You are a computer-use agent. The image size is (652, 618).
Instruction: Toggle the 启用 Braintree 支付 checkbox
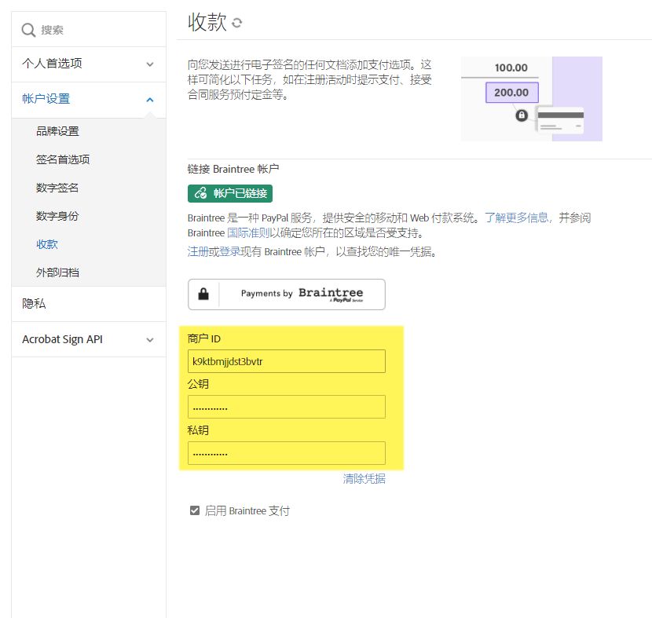[x=194, y=510]
